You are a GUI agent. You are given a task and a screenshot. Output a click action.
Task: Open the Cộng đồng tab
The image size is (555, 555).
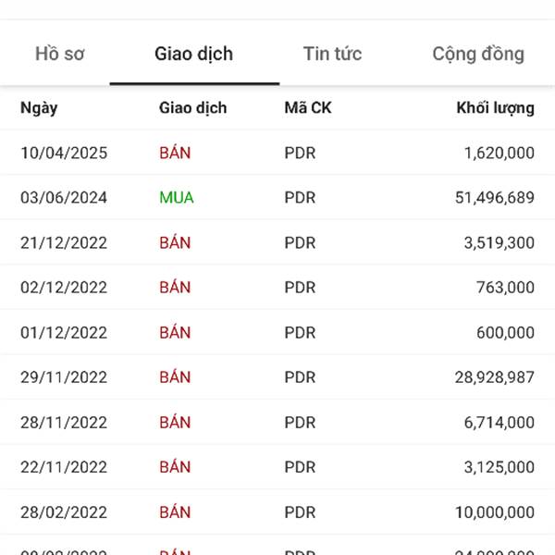click(x=478, y=54)
